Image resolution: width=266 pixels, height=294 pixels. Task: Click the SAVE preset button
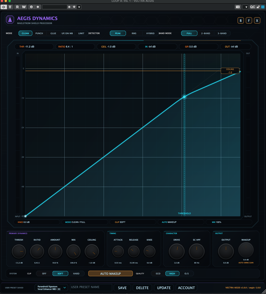pos(122,288)
